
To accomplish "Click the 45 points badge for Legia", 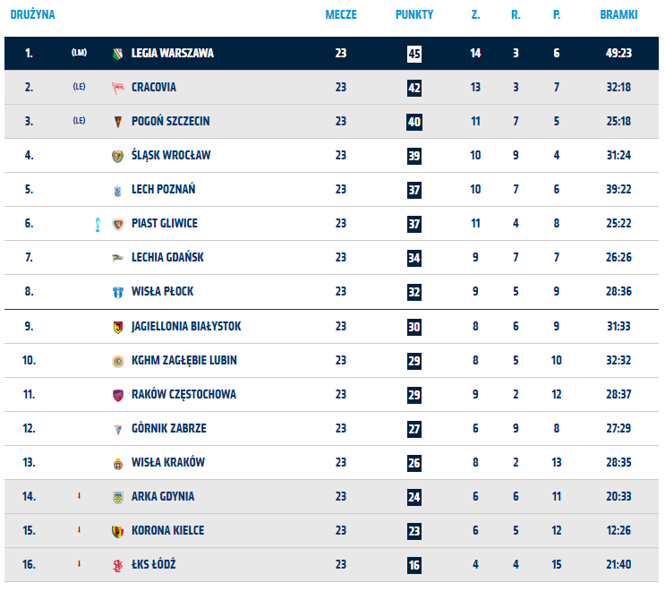I will [x=414, y=54].
